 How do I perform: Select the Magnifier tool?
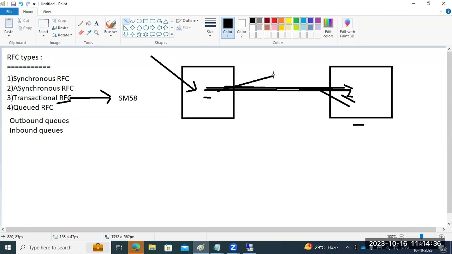(96, 33)
